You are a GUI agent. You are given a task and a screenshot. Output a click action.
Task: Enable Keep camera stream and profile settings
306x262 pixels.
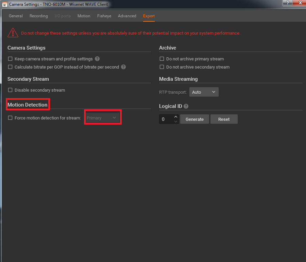[x=10, y=59]
